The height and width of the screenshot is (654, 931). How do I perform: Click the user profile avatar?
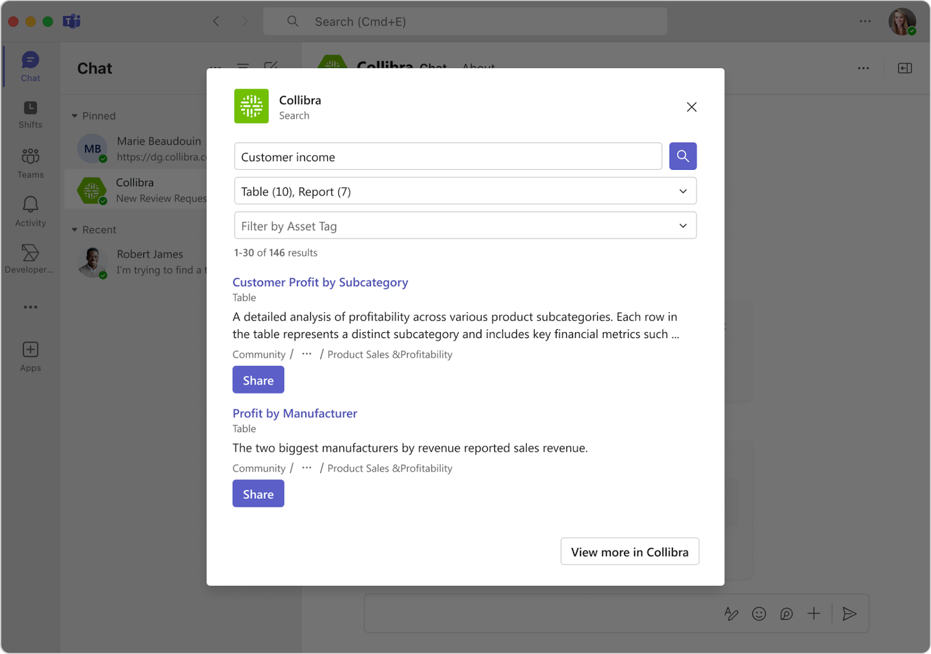pos(901,21)
